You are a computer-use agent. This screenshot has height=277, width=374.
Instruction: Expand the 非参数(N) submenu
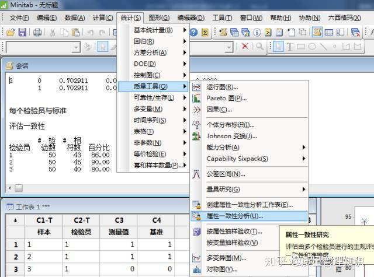coord(153,143)
